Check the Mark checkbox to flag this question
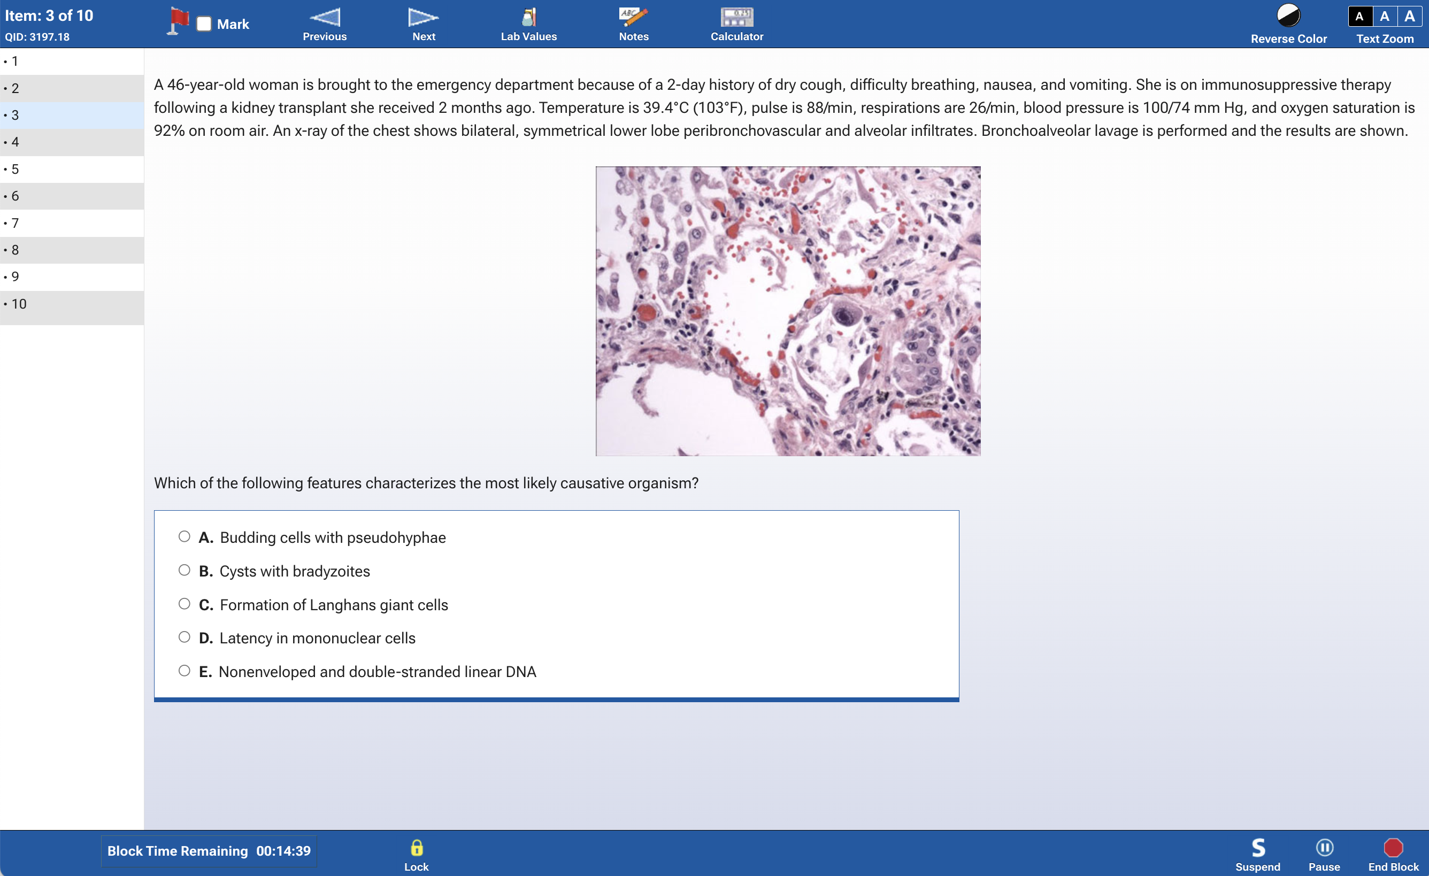 204,23
